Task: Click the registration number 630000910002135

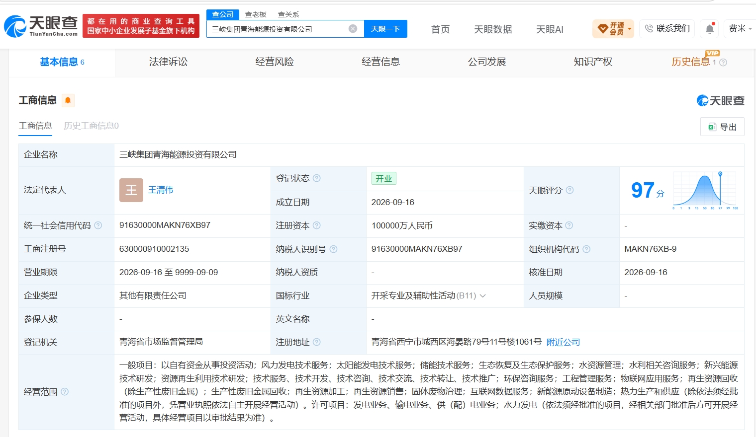Action: (x=154, y=249)
